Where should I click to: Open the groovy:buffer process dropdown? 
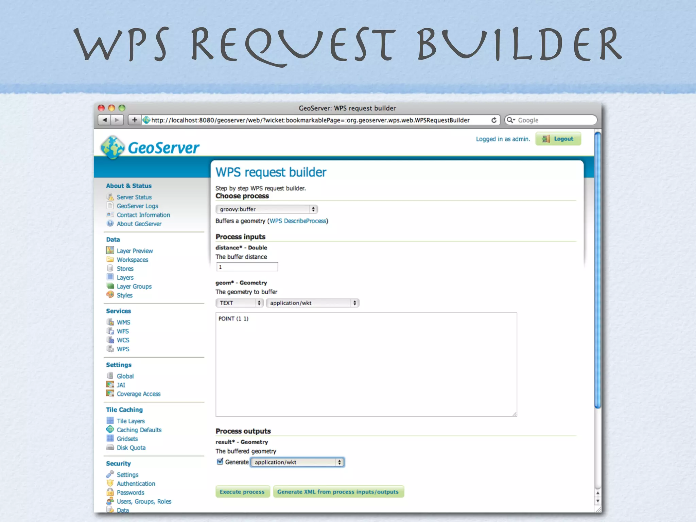coord(266,209)
